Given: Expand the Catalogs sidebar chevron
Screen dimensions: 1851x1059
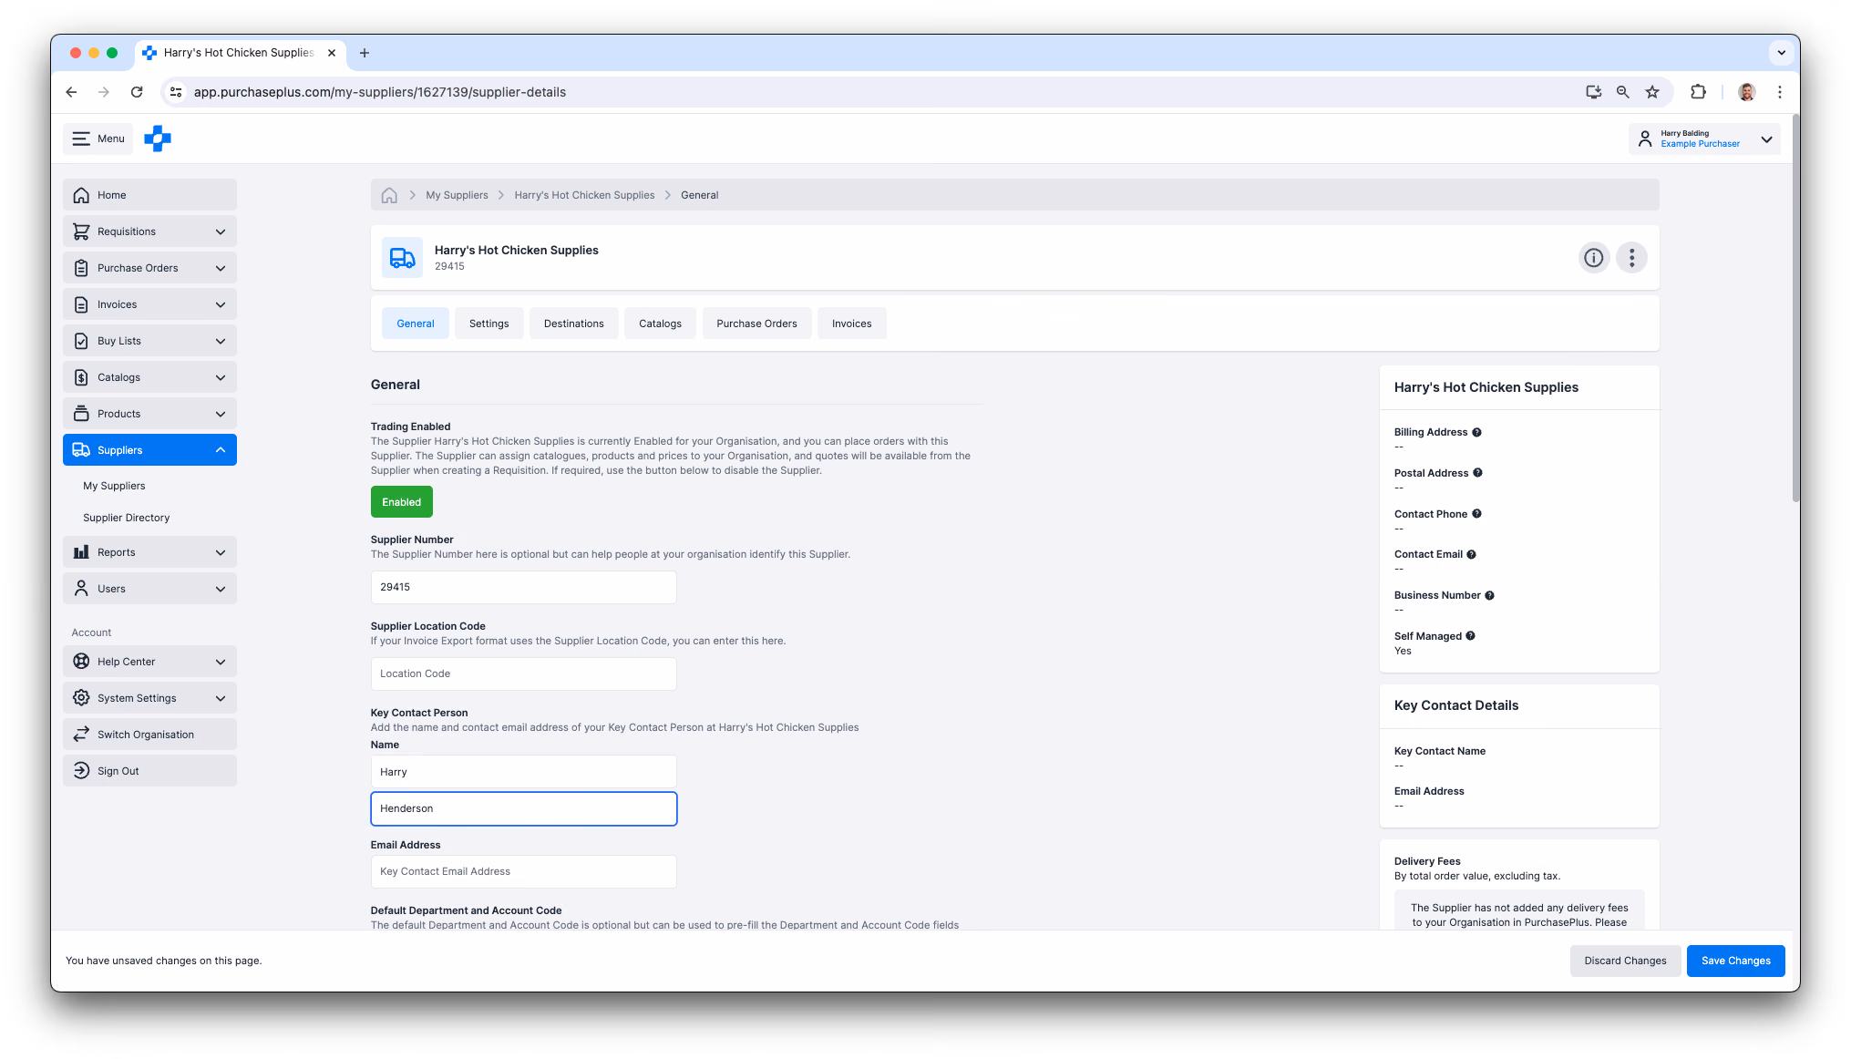Looking at the screenshot, I should click(x=221, y=377).
